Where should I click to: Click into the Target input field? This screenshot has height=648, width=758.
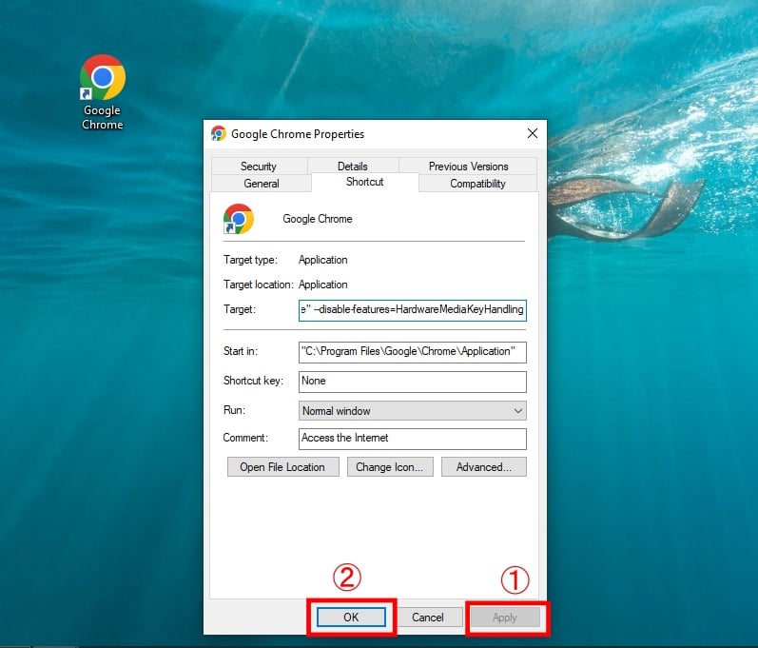[x=413, y=310]
